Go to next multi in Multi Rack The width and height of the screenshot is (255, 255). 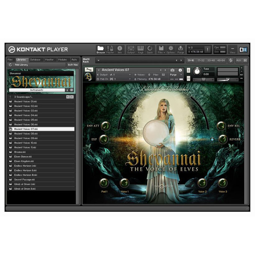(181, 60)
